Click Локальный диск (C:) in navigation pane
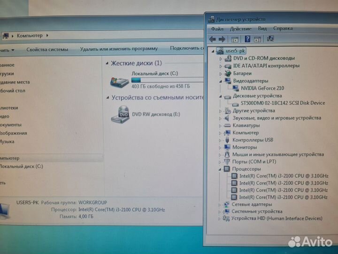 (x=21, y=167)
